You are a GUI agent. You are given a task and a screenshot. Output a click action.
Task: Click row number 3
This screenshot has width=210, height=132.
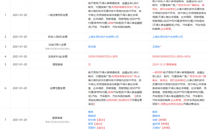click(x=5, y=47)
